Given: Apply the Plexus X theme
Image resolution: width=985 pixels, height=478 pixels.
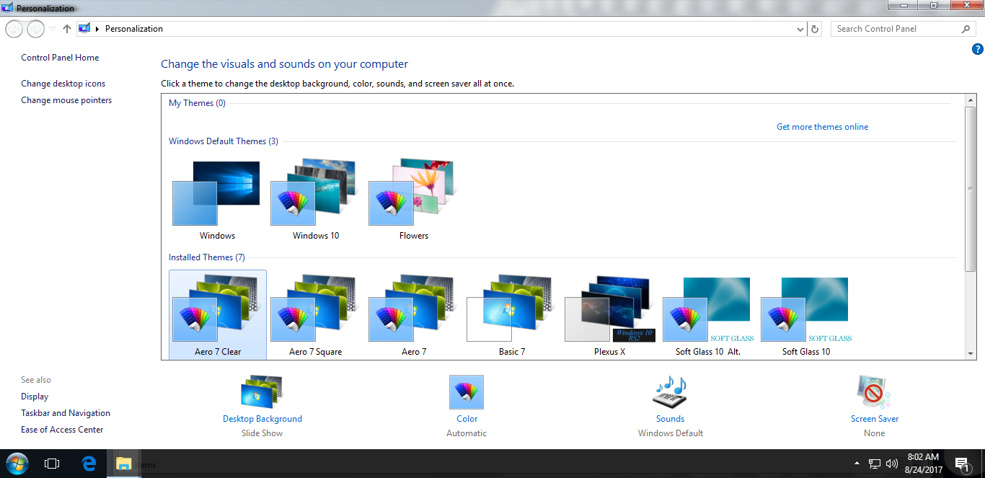Looking at the screenshot, I should pos(610,314).
